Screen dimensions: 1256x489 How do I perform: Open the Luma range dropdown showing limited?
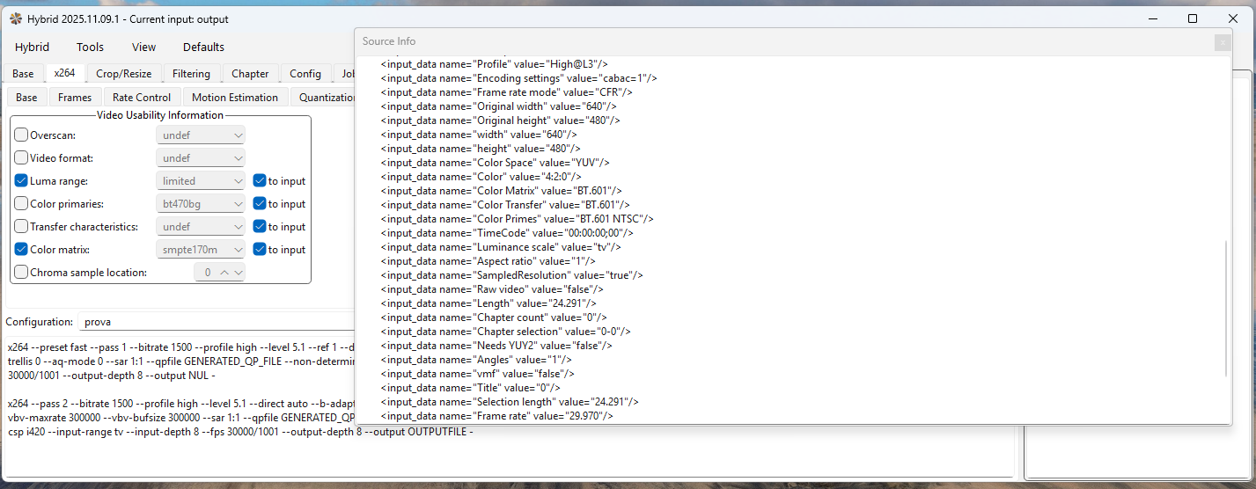pos(201,181)
